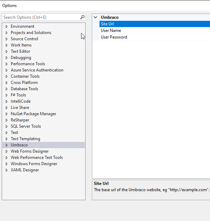
Task: Expand the Umbraco tree node arrow
Action: 7,145
